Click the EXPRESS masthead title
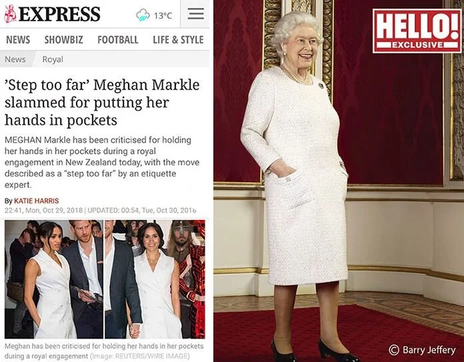Viewport: 464px width, 362px height. point(59,14)
